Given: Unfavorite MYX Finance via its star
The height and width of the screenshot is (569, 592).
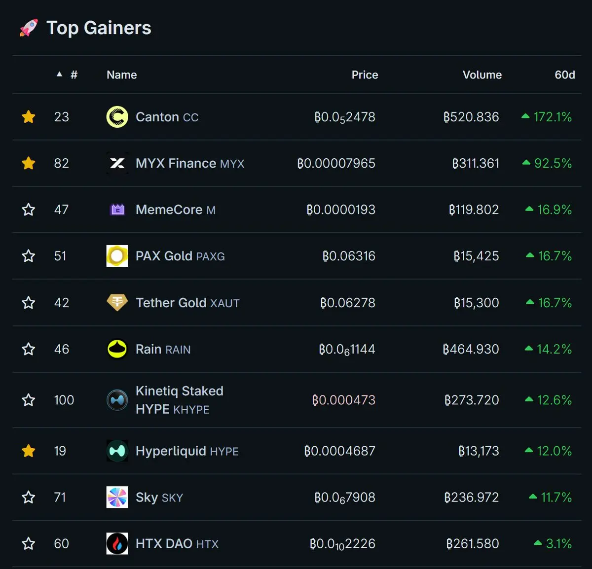Looking at the screenshot, I should [x=29, y=163].
